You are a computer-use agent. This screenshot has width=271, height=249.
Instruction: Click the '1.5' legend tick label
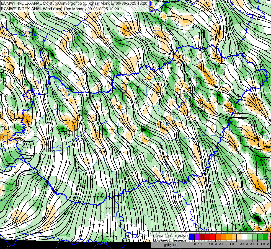tap(263, 244)
